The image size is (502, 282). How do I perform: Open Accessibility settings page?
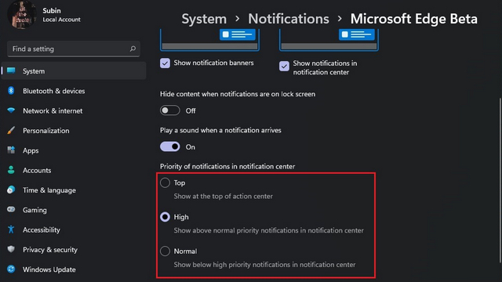click(x=74, y=230)
